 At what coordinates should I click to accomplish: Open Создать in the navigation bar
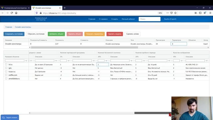114,19
